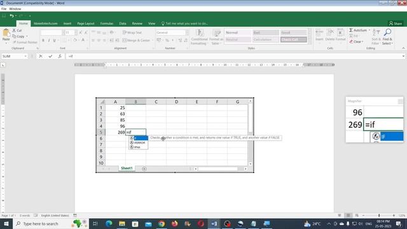Screen dimensions: 407x229
Task: Click the Insert cells icon
Action: tap(319, 33)
